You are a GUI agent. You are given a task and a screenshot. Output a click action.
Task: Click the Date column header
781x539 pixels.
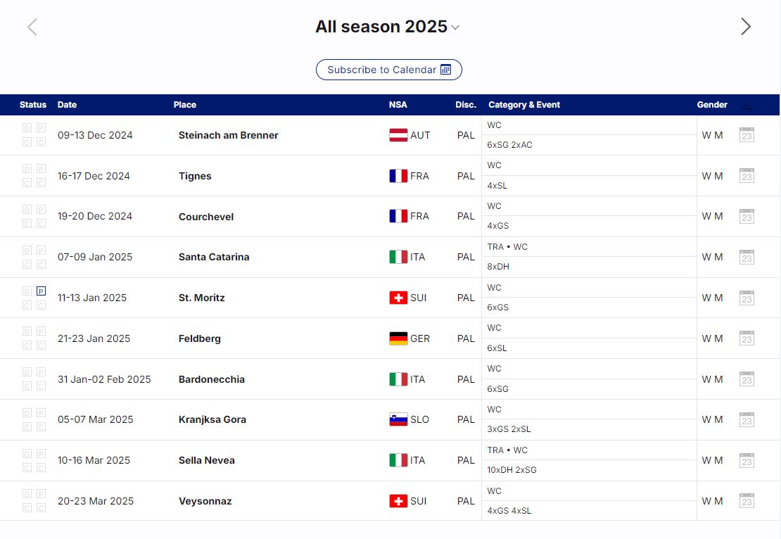(x=67, y=105)
